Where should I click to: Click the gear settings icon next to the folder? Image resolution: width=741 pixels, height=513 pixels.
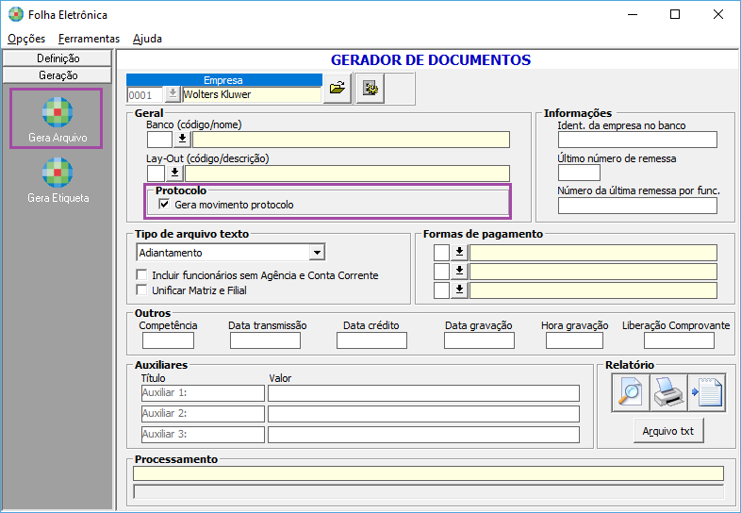[370, 88]
